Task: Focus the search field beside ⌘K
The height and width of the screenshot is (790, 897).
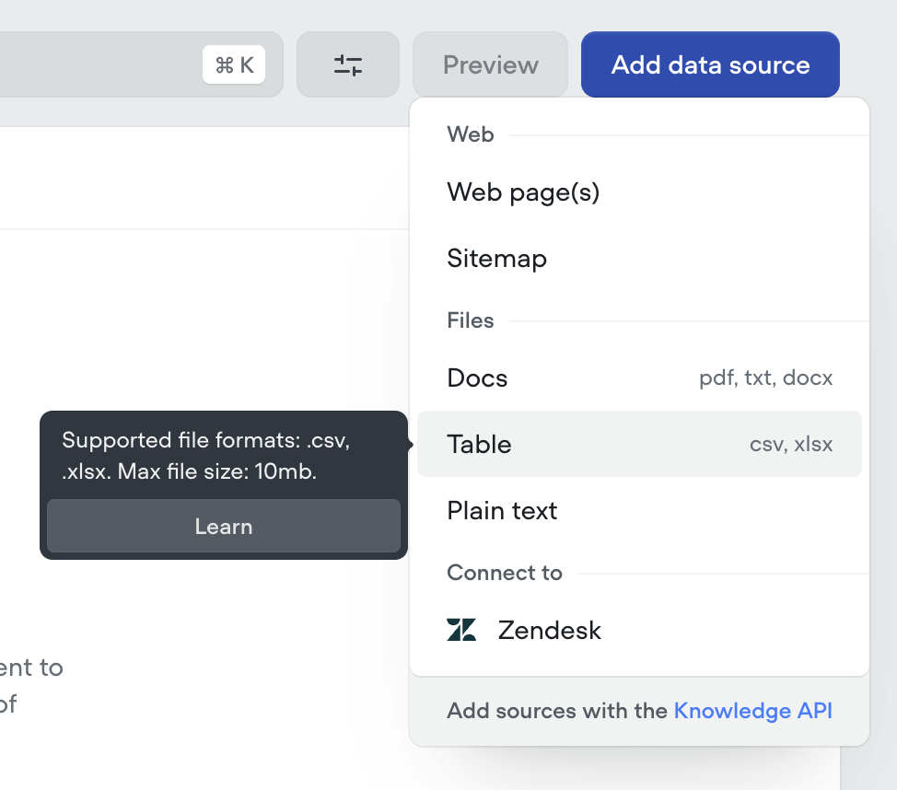Action: tap(92, 64)
